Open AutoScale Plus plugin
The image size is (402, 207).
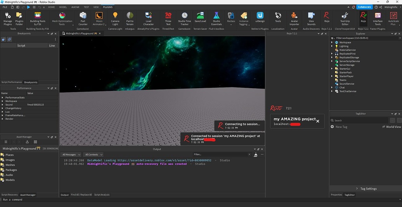tap(393, 19)
